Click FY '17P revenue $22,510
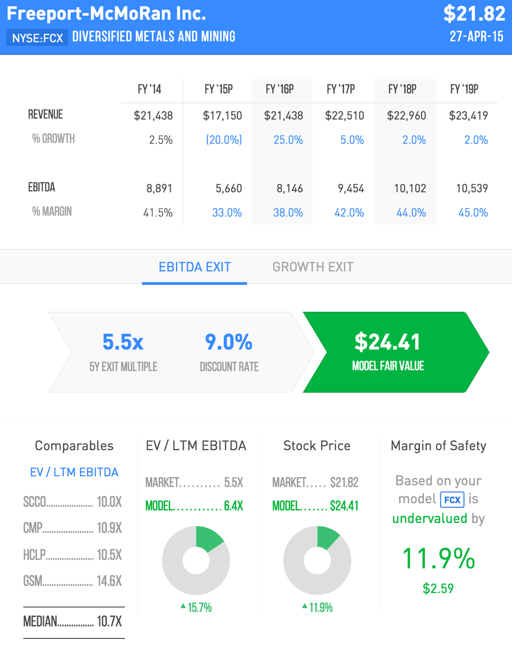Image resolution: width=512 pixels, height=647 pixels. pyautogui.click(x=345, y=115)
